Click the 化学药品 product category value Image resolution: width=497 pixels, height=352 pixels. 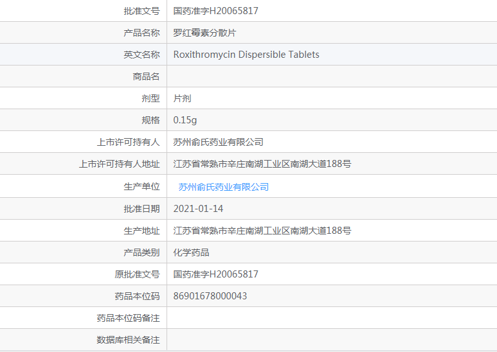pos(191,252)
